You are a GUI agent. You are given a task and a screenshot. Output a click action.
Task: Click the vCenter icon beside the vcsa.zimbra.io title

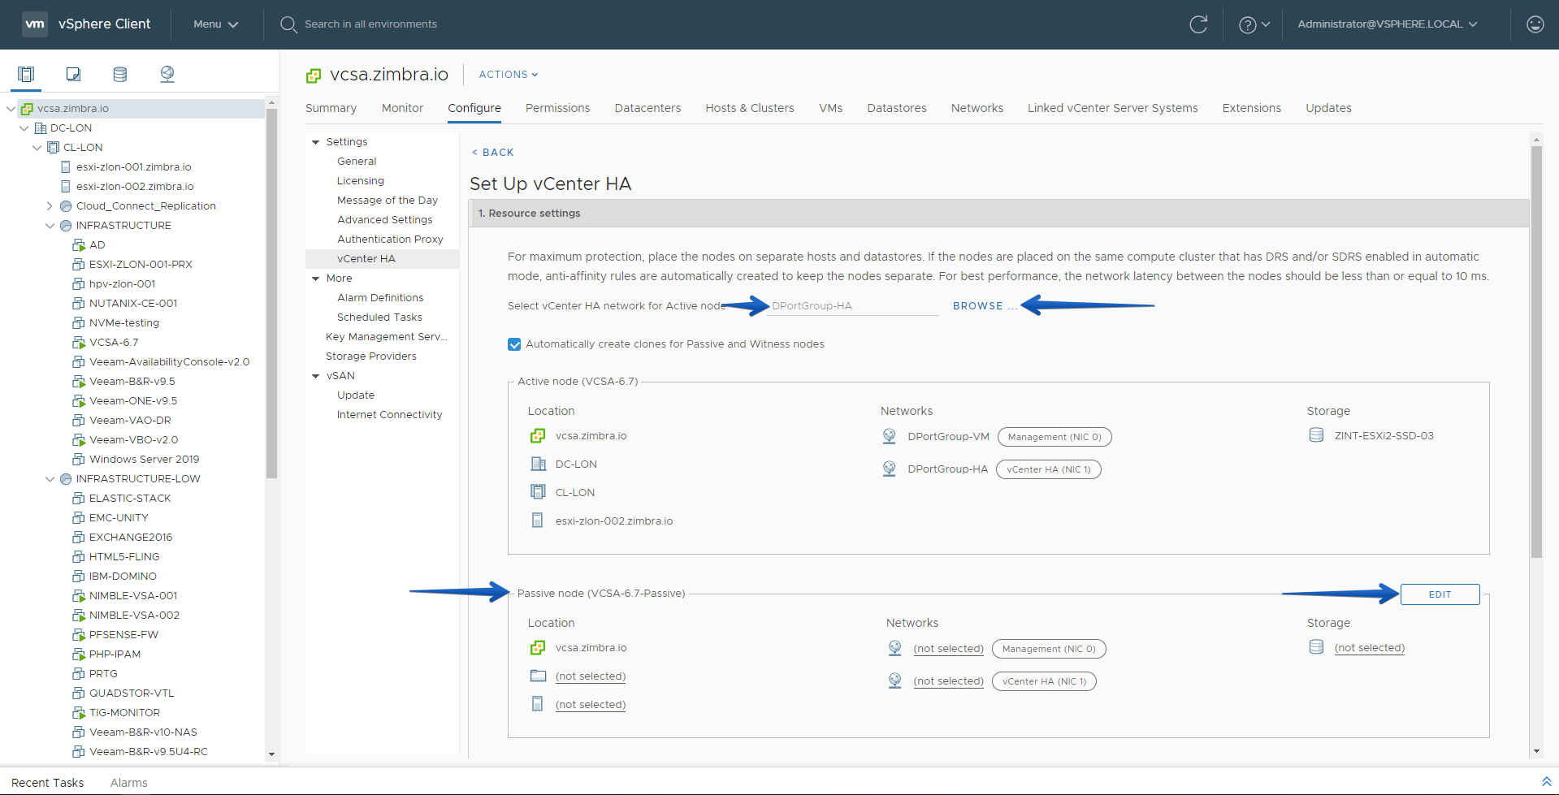point(314,76)
